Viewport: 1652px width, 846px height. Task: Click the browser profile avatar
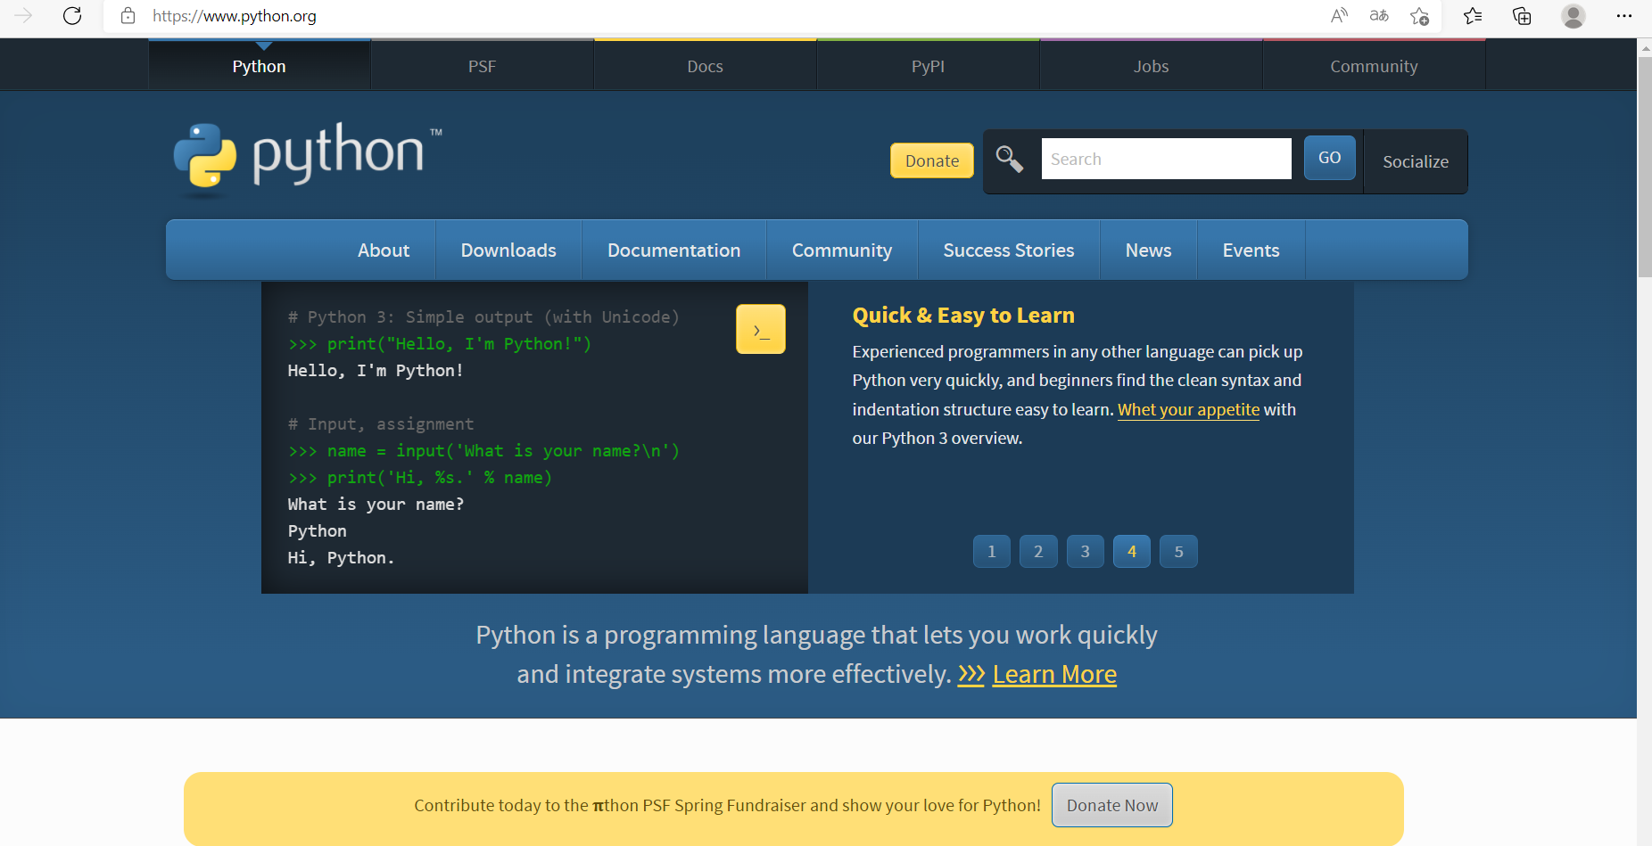(x=1573, y=16)
